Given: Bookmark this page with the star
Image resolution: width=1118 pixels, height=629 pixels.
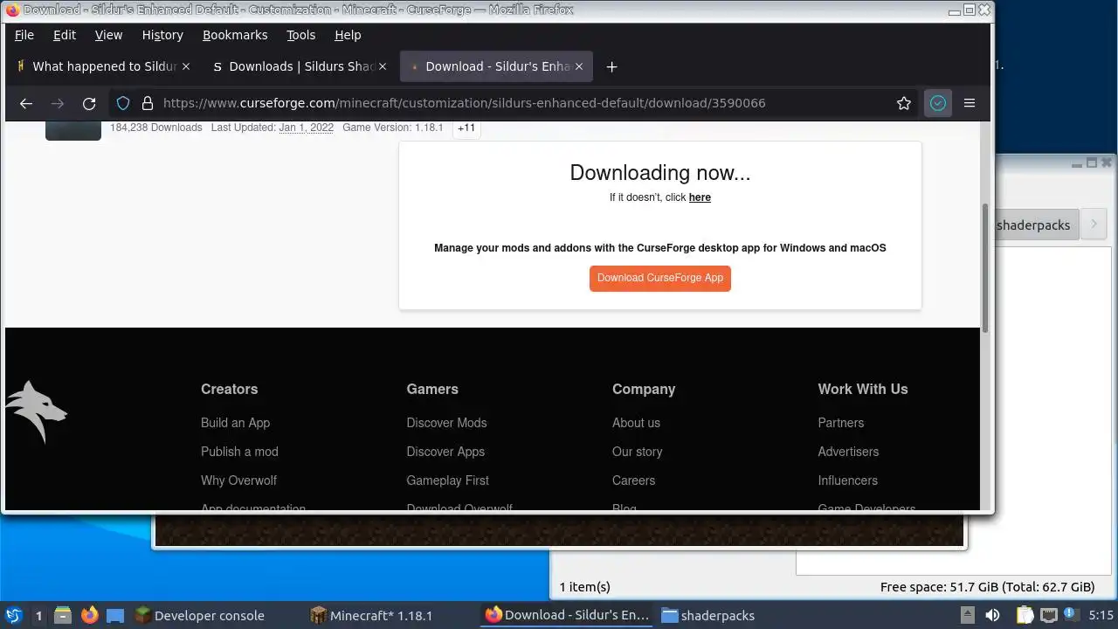Looking at the screenshot, I should [x=904, y=103].
